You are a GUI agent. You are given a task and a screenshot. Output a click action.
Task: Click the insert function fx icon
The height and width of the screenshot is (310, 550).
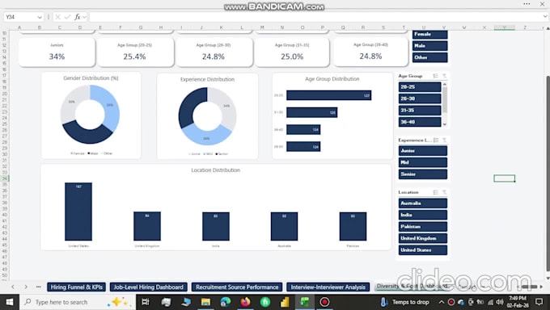[77, 17]
